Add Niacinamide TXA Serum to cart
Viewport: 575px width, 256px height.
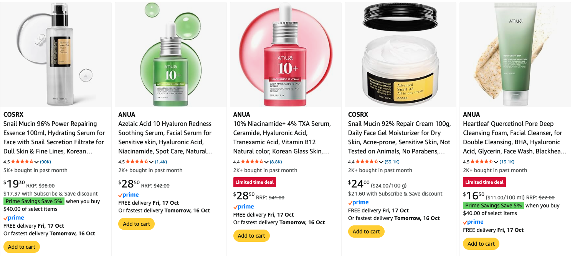251,236
